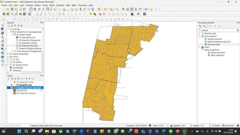Open Statistical Summary sigma icon
This screenshot has height=135, width=240.
coord(136,9)
